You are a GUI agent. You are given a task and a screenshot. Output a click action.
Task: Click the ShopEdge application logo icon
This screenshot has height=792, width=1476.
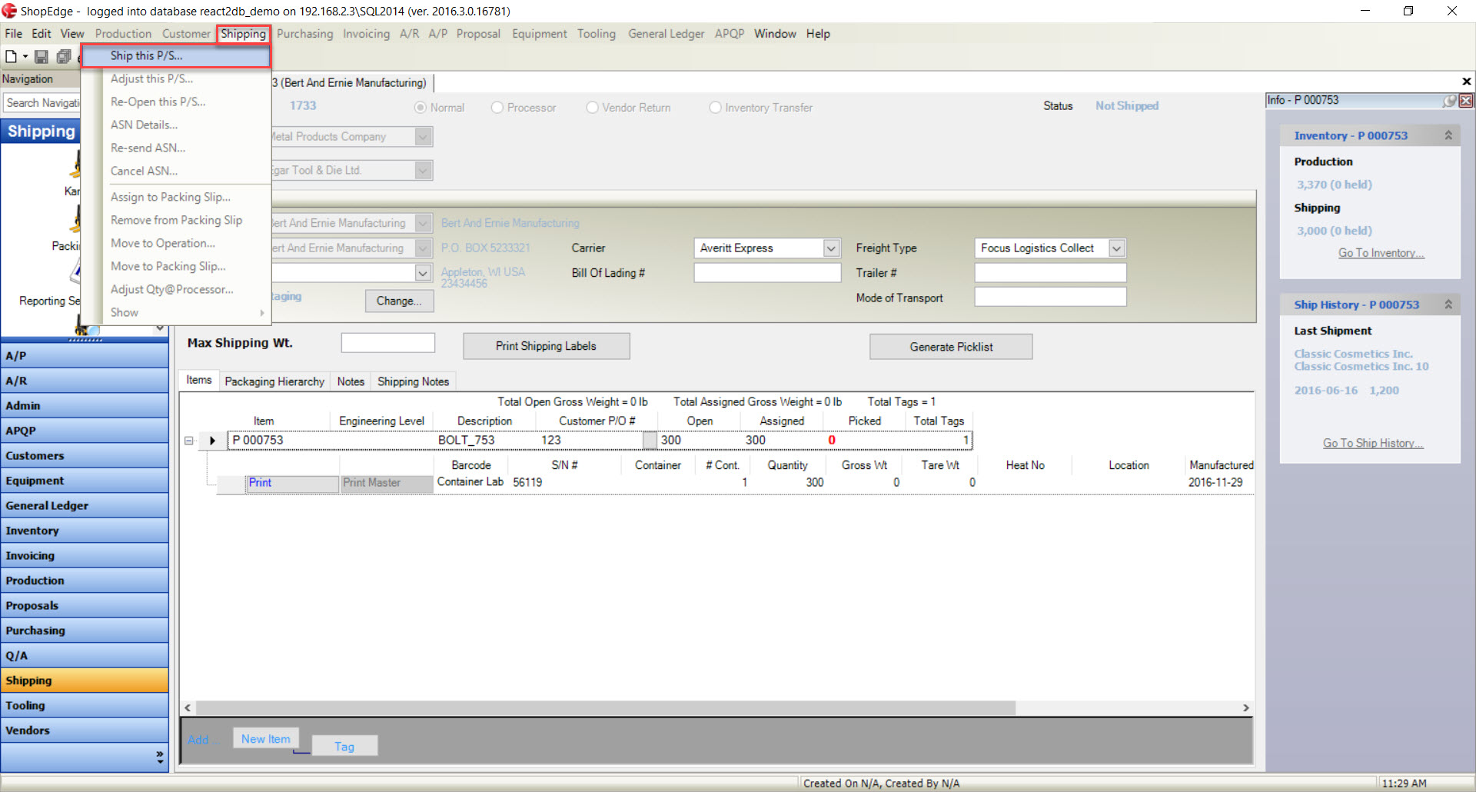9,11
